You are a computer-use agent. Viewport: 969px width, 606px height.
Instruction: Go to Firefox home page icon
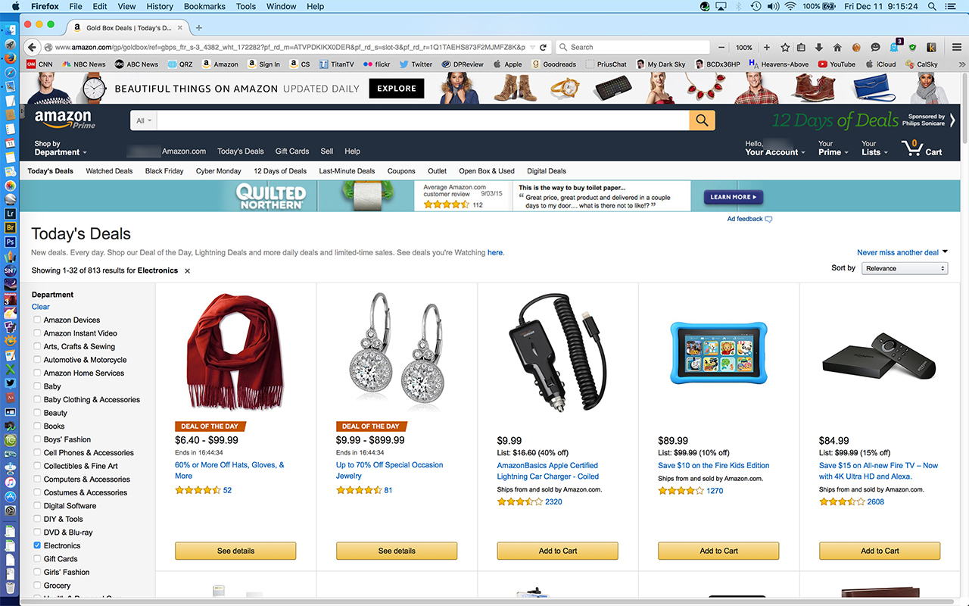click(x=837, y=47)
